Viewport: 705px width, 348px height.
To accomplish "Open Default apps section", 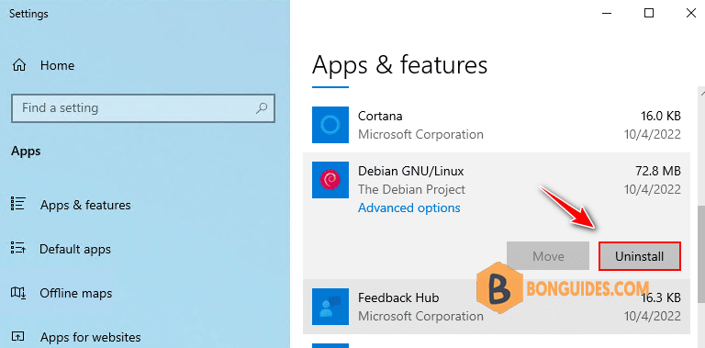I will pyautogui.click(x=75, y=249).
